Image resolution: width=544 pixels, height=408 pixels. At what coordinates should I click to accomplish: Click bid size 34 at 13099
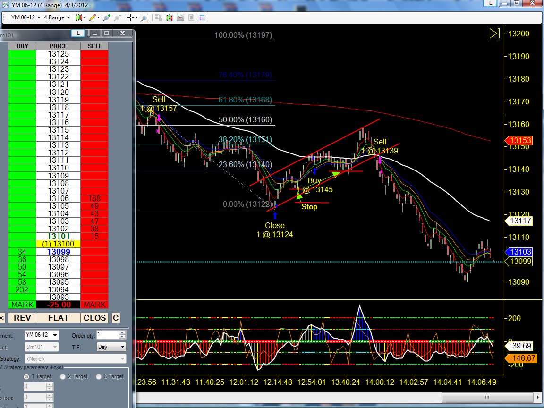tap(22, 252)
